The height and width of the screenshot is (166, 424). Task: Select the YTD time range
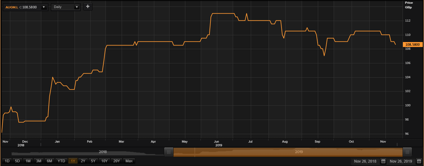point(61,161)
